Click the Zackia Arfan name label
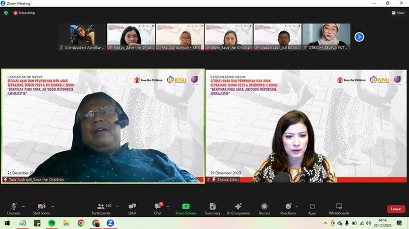The image size is (409, 229). [228, 179]
